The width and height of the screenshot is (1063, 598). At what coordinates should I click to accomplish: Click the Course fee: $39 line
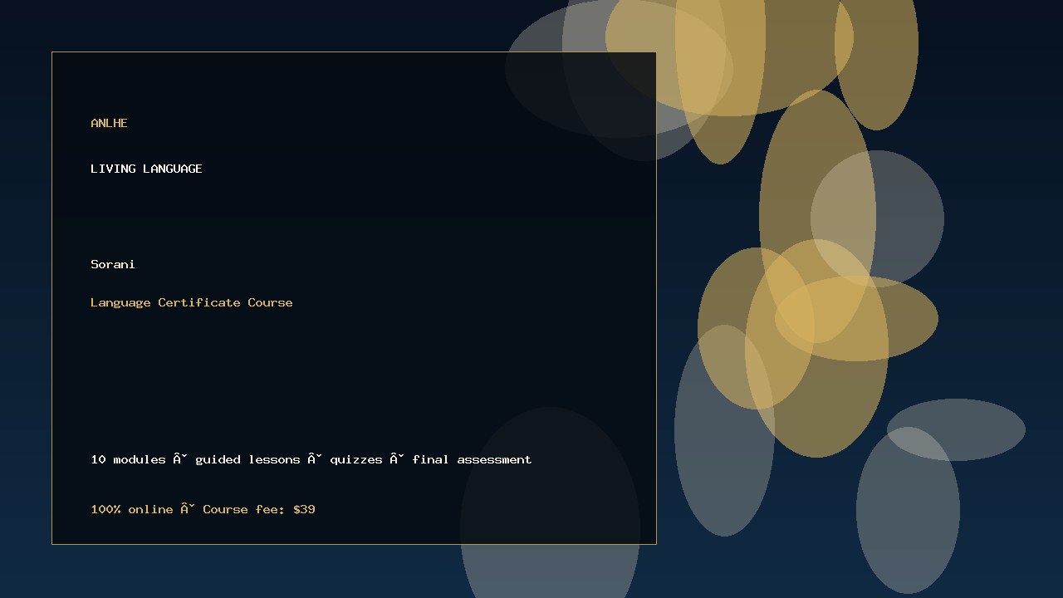tap(203, 509)
